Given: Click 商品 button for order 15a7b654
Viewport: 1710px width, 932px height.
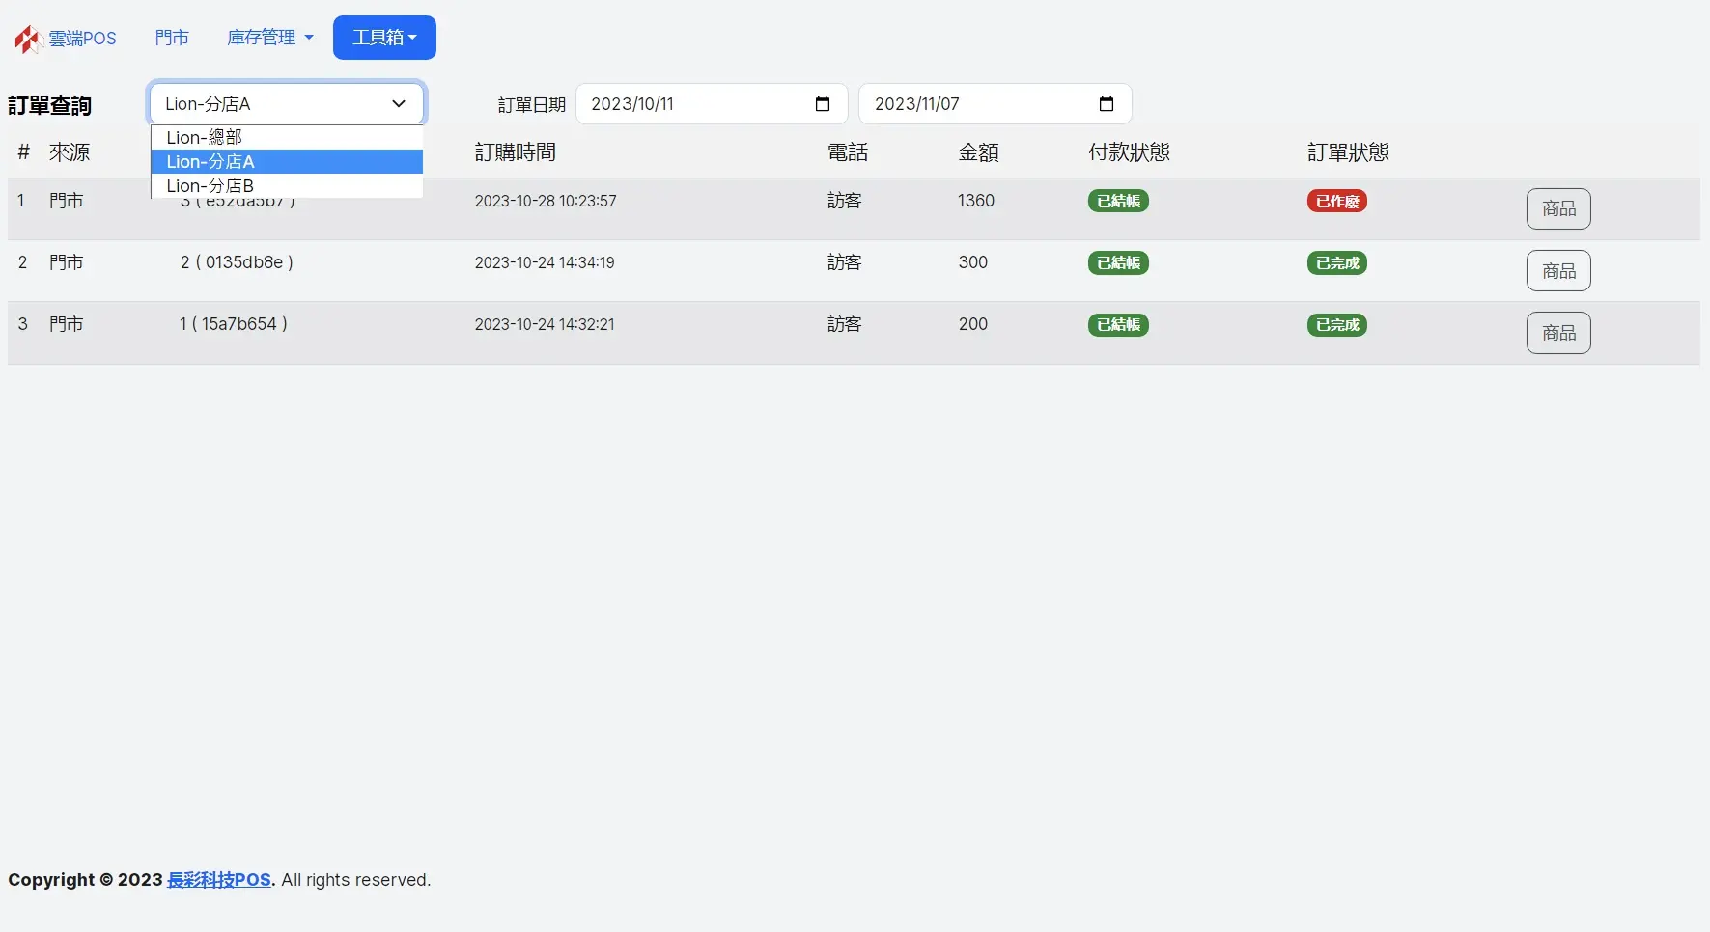Looking at the screenshot, I should point(1557,333).
